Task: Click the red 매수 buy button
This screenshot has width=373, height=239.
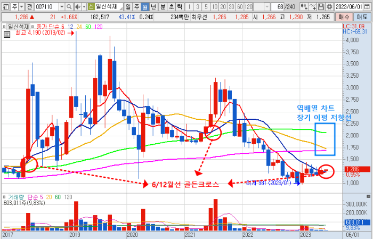Action: click(344, 17)
